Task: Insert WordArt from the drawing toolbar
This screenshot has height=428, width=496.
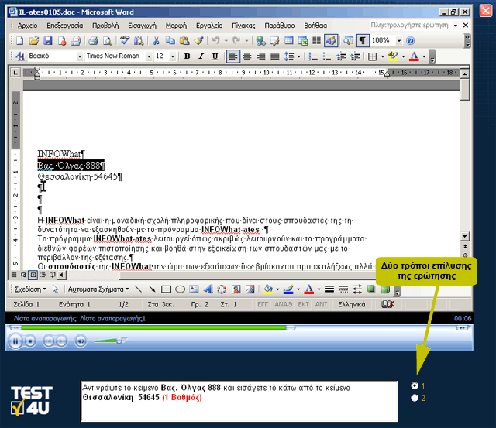Action: click(208, 289)
